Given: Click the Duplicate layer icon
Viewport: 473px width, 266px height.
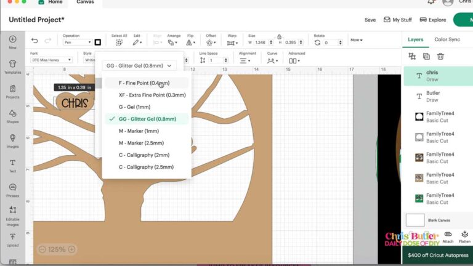Looking at the screenshot, I should (x=426, y=56).
